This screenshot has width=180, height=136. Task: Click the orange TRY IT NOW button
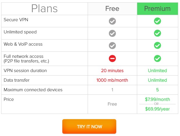[89, 126]
